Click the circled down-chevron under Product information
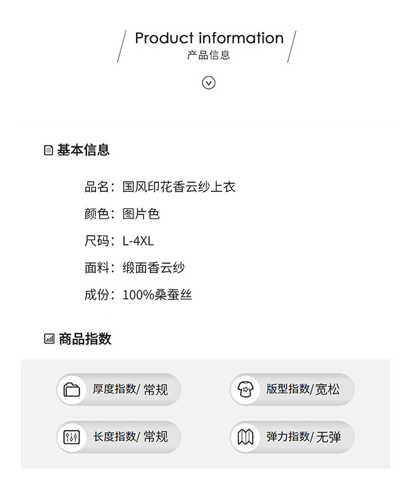Screen dimensions: 415x484 point(209,83)
